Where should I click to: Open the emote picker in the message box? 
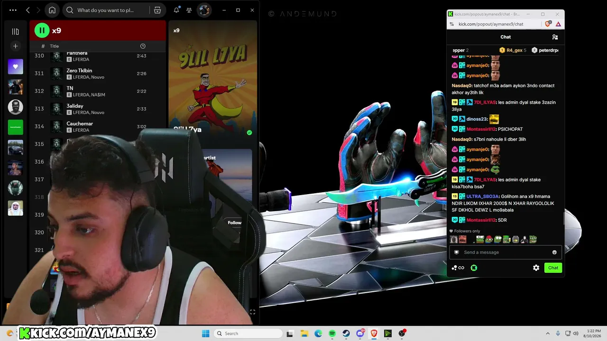coord(554,252)
